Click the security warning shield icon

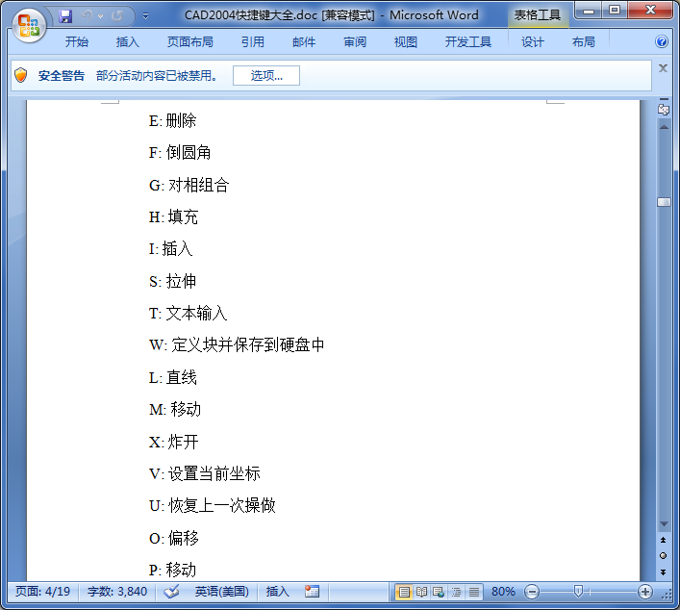pyautogui.click(x=21, y=75)
